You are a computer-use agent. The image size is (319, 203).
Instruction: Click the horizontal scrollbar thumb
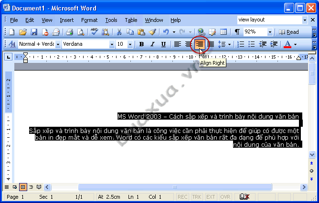click(175, 187)
